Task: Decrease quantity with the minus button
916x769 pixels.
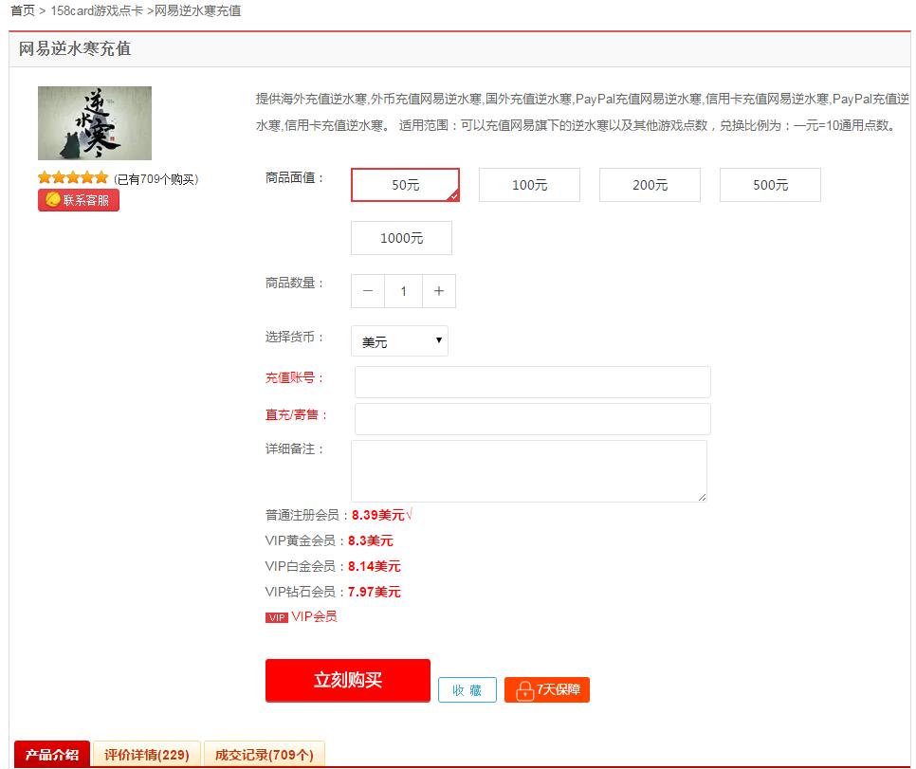Action: [368, 291]
